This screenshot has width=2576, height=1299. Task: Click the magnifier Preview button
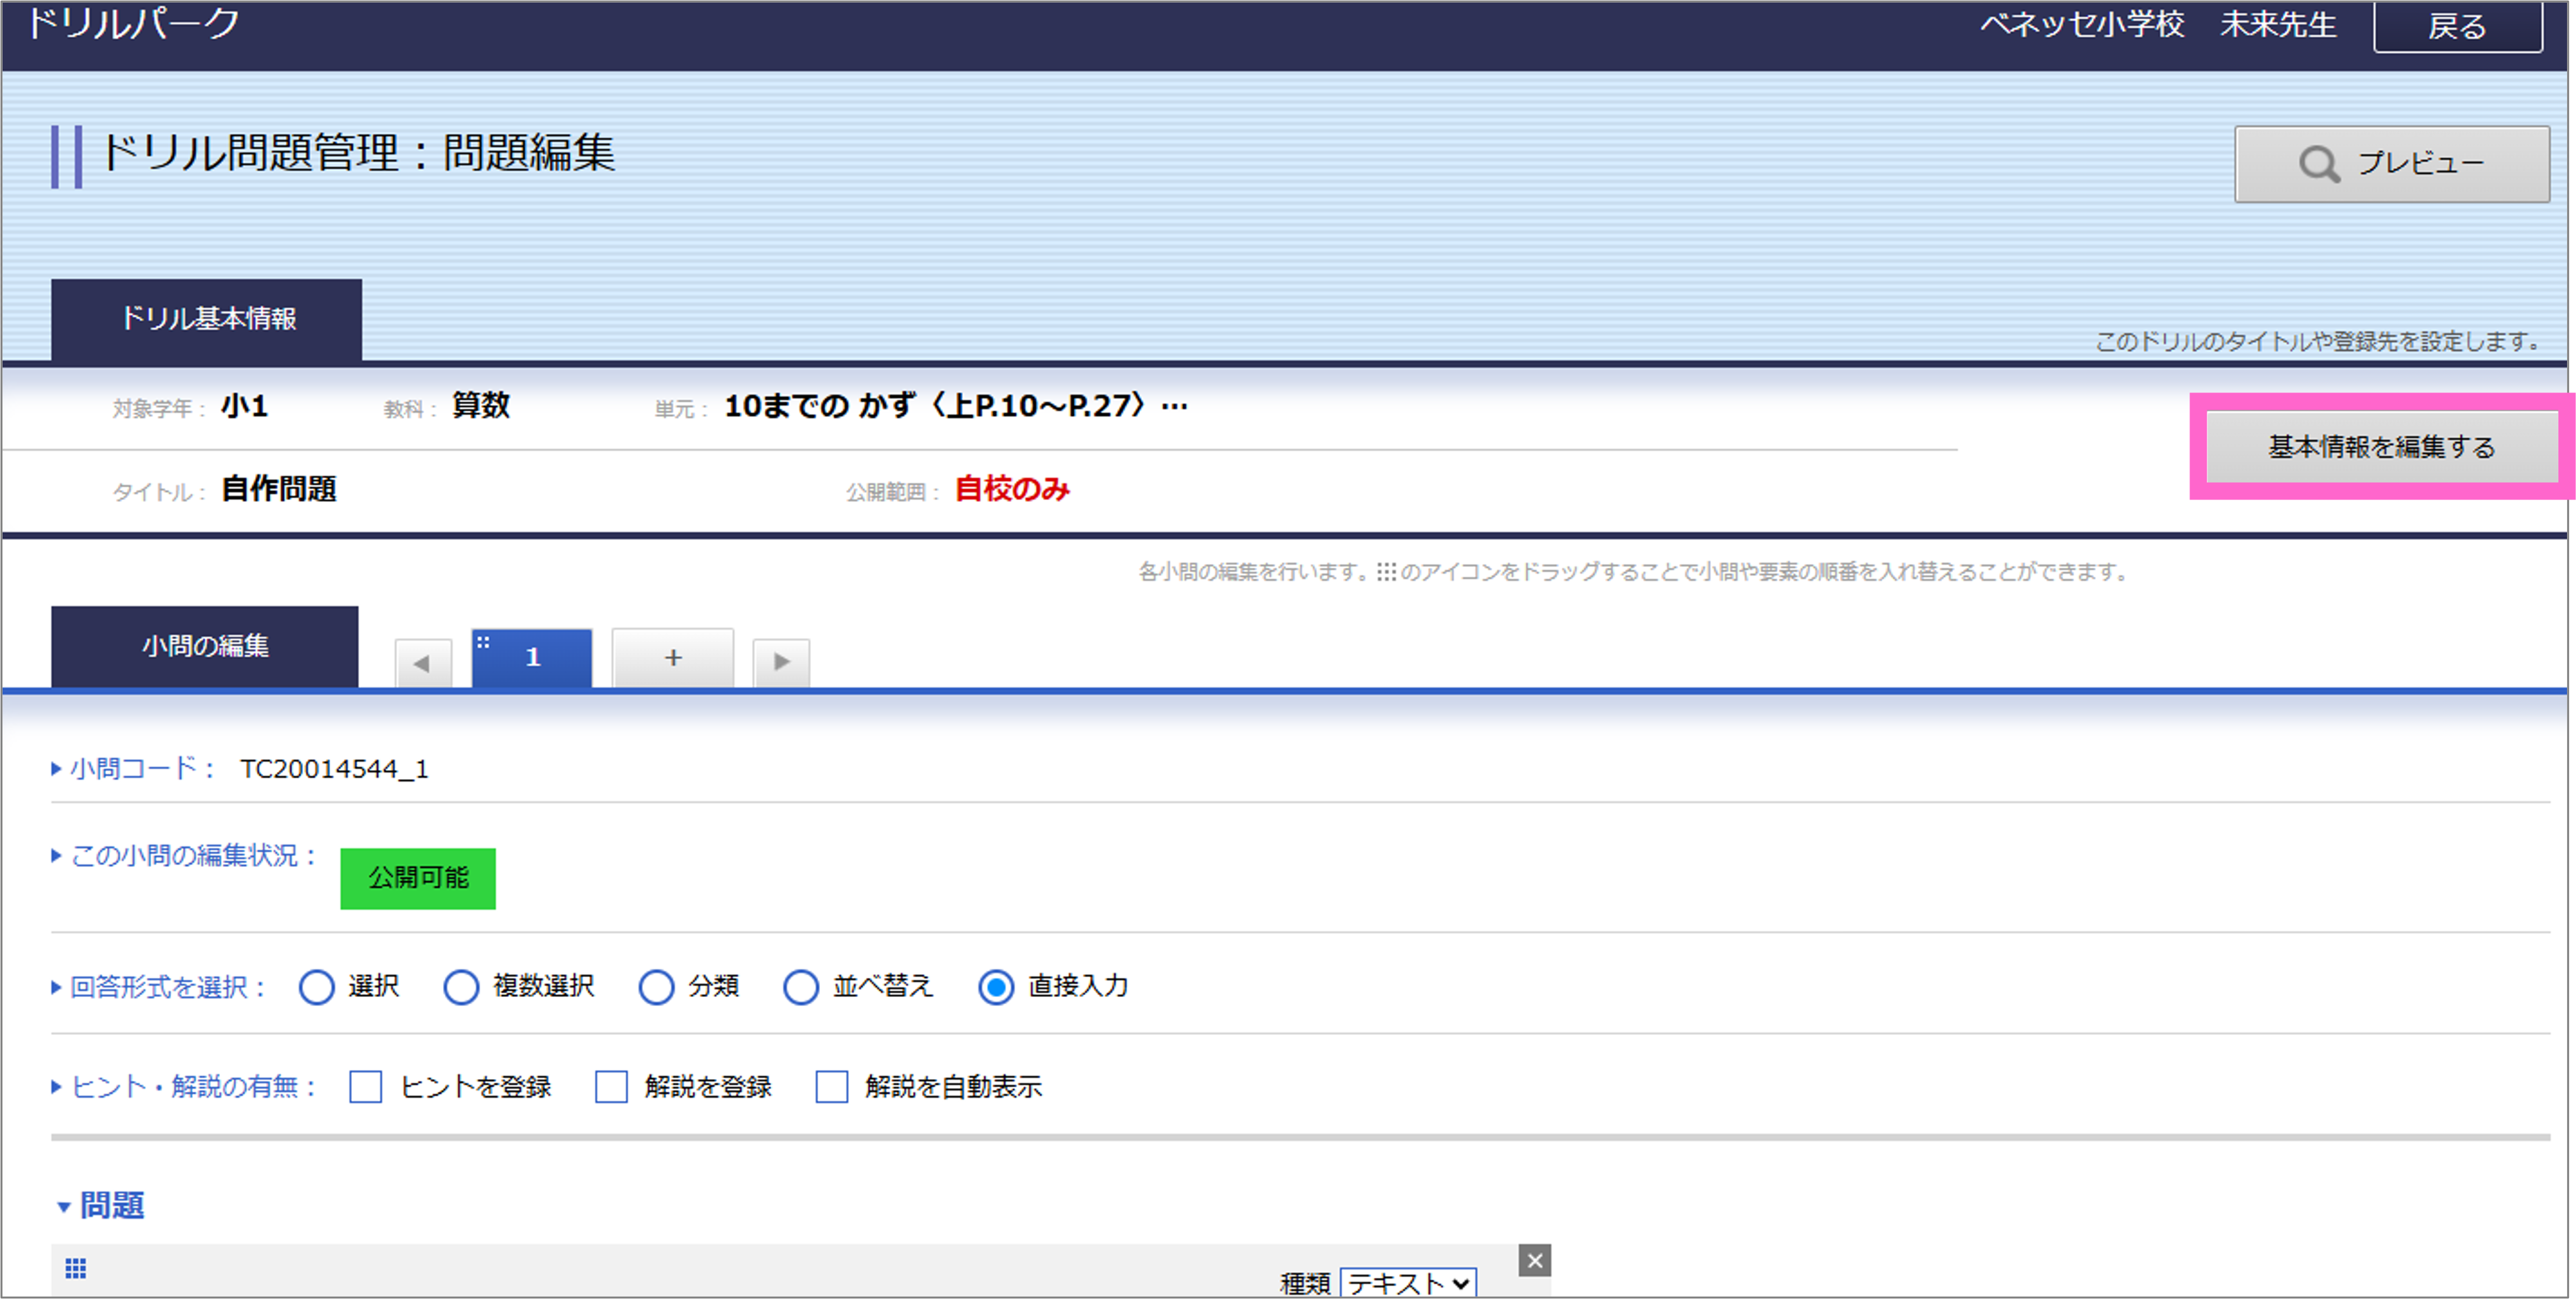click(x=2391, y=164)
